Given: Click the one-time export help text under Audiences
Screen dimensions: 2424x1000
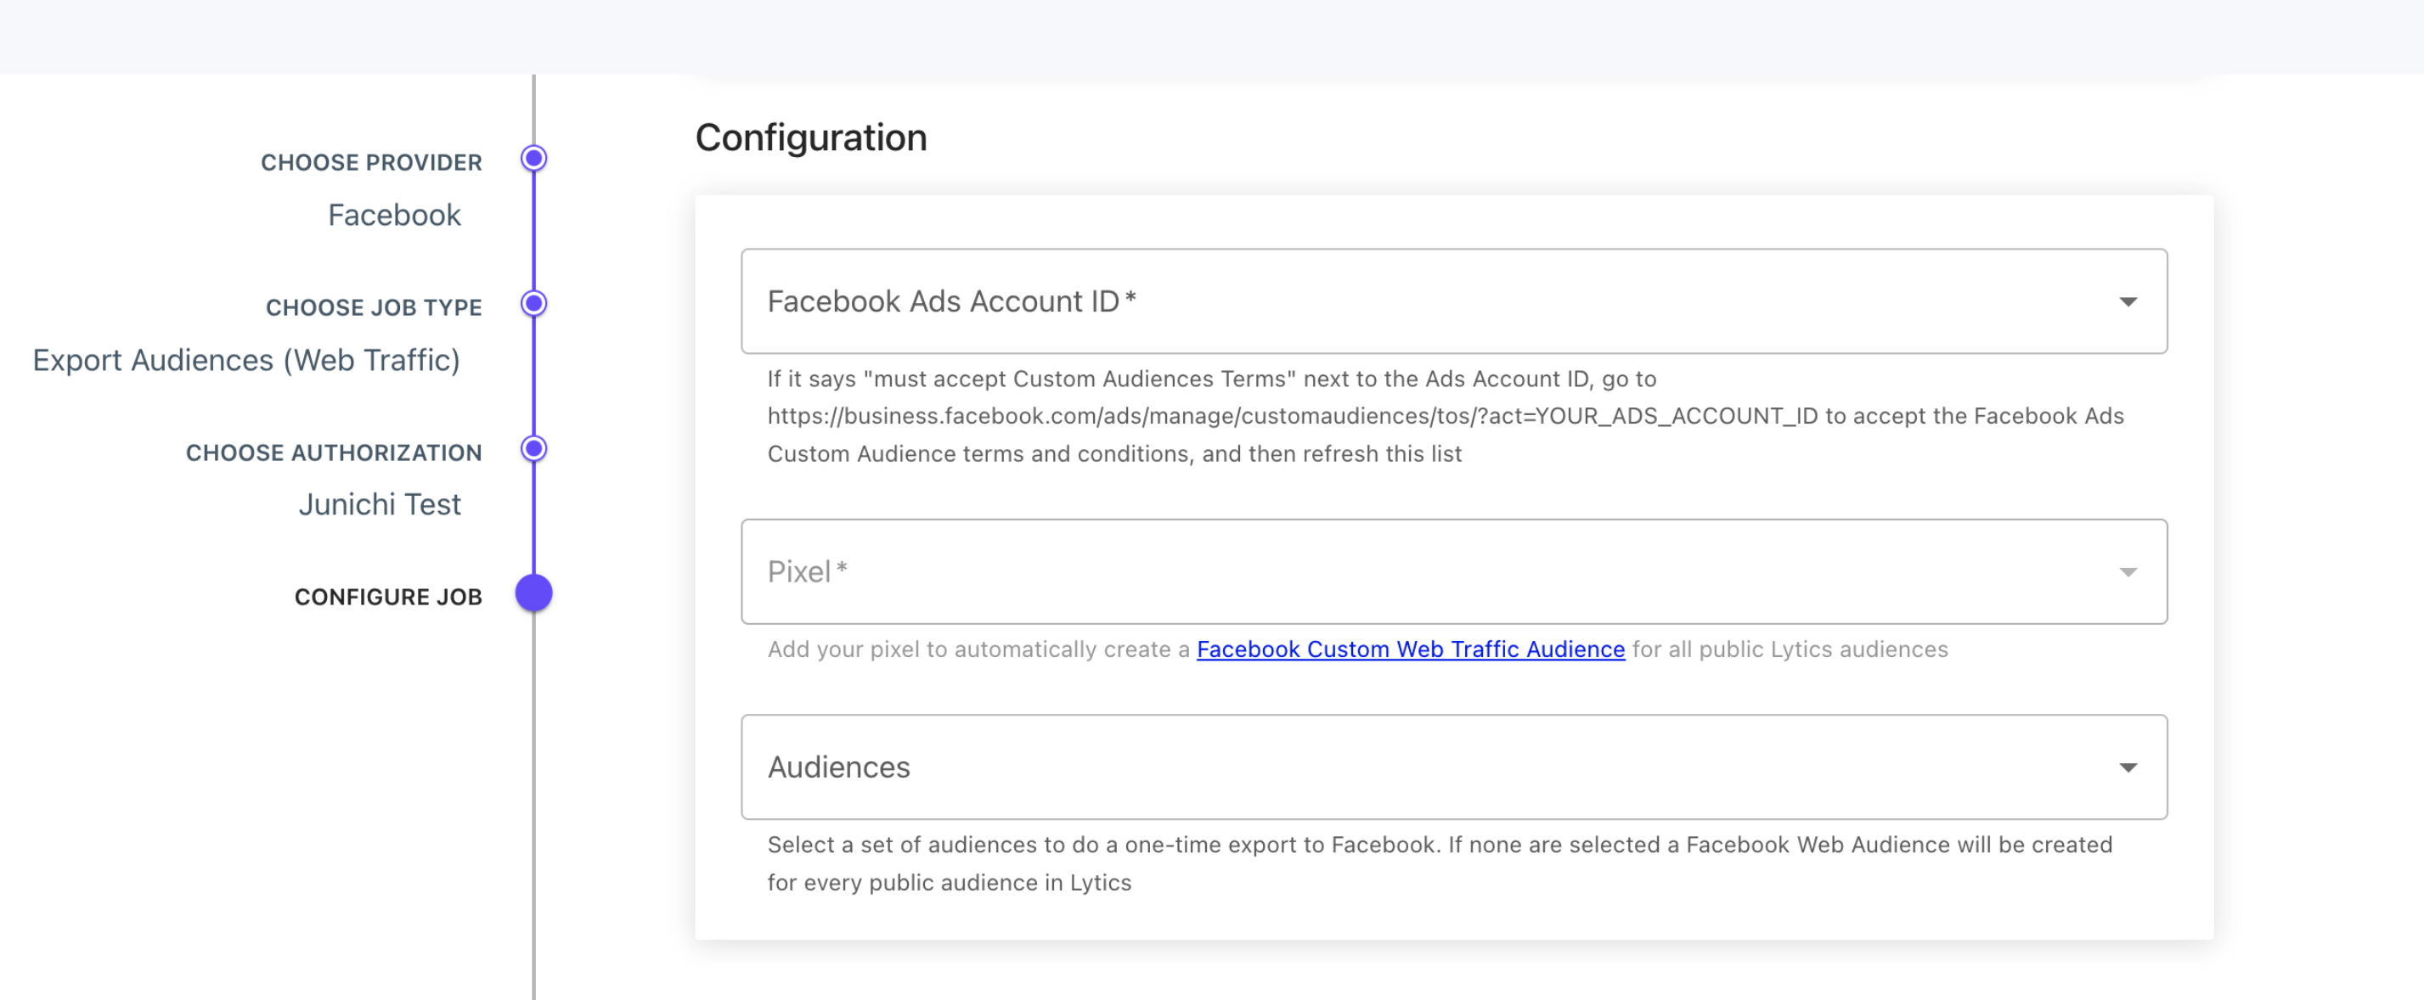Looking at the screenshot, I should [1440, 863].
